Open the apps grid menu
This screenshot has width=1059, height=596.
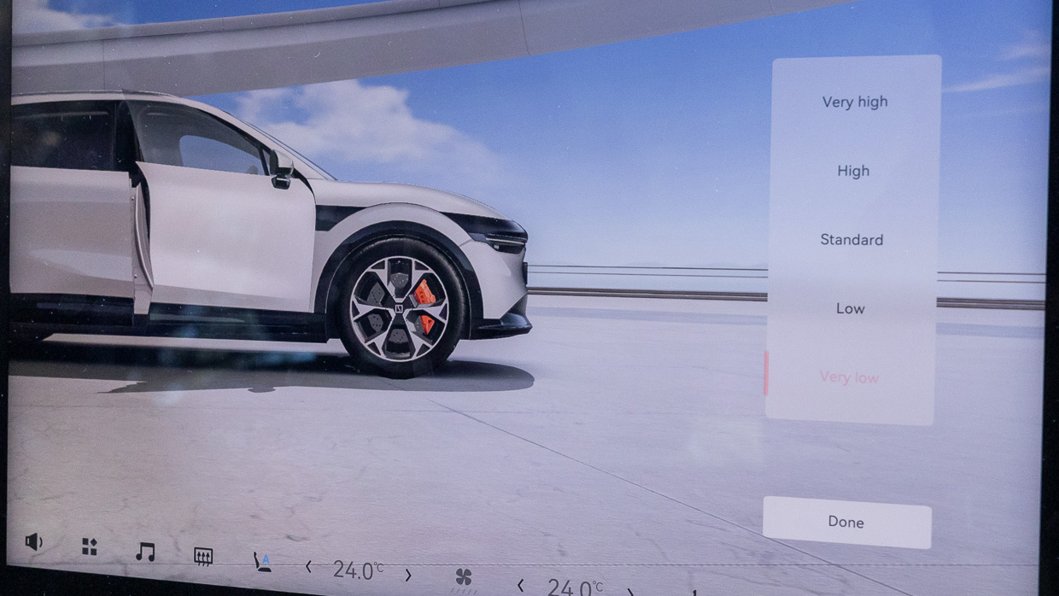(x=90, y=546)
